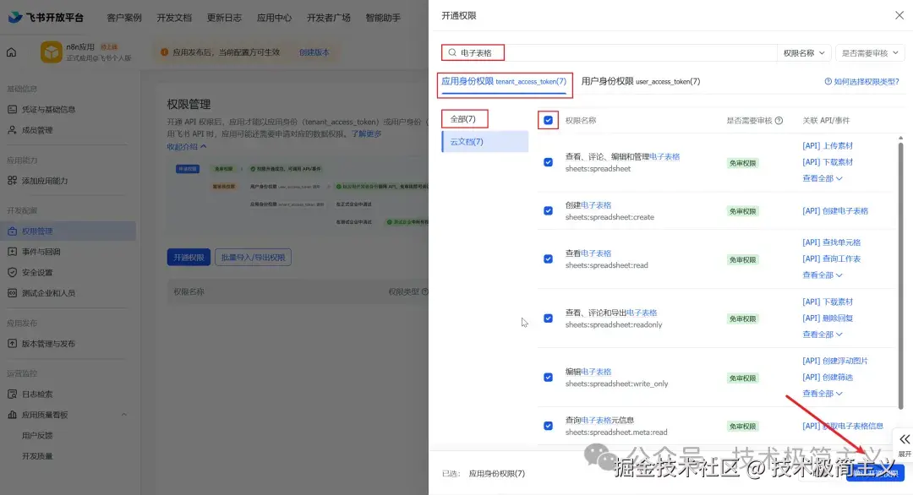Viewport: 913px width, 495px height.
Task: Uncheck the 创建电子表格 permission
Action: 549,210
